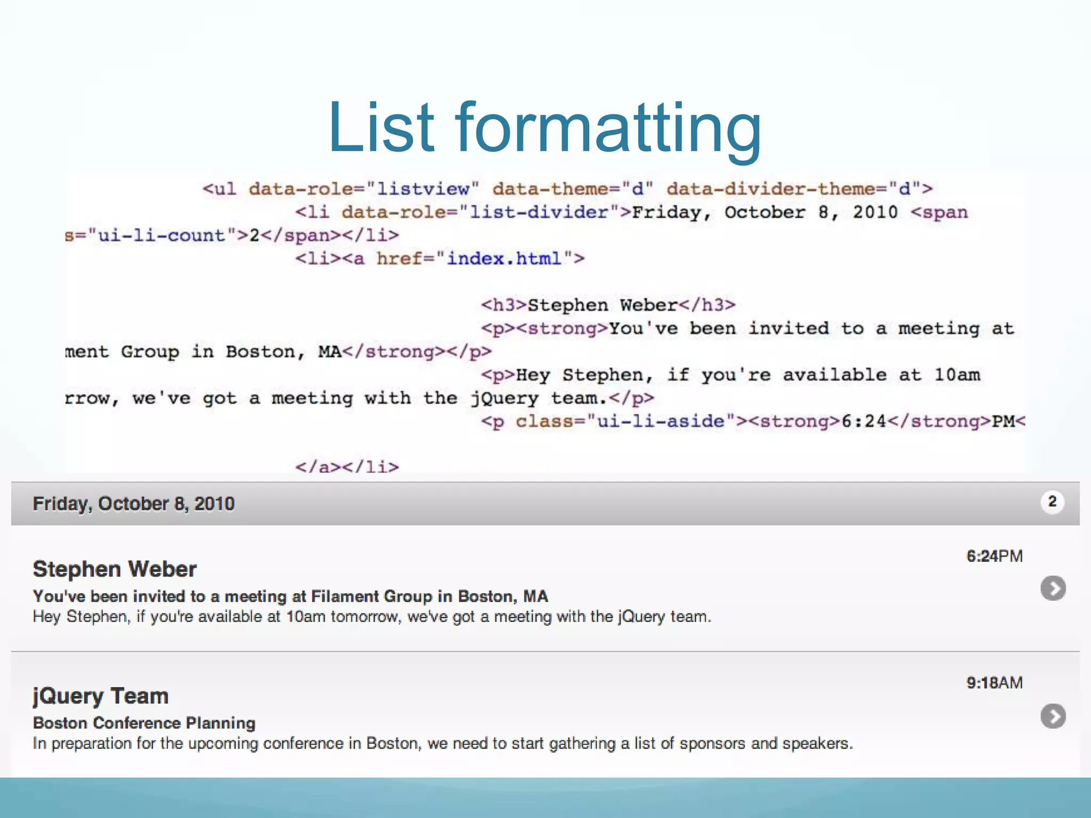Click the h3 Stephen Weber code line
This screenshot has width=1091, height=818.
pyautogui.click(x=608, y=305)
